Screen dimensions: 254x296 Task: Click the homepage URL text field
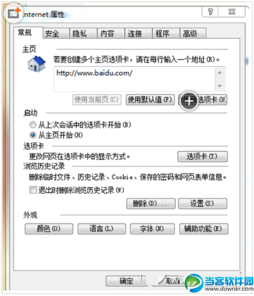tap(134, 79)
